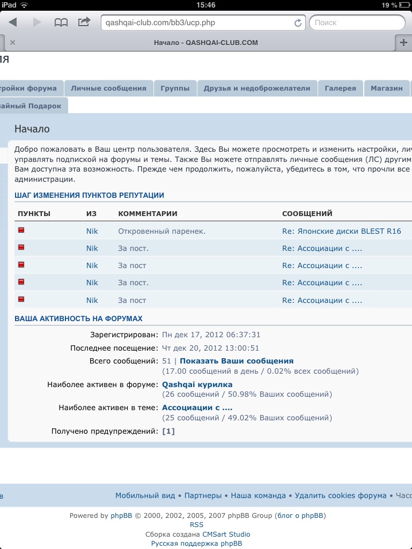Go to Галерея tab
Screen dimensions: 412x549
point(340,88)
